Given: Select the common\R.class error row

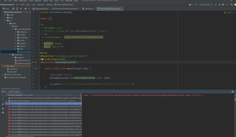Looking at the screenshot, I should point(45,106).
